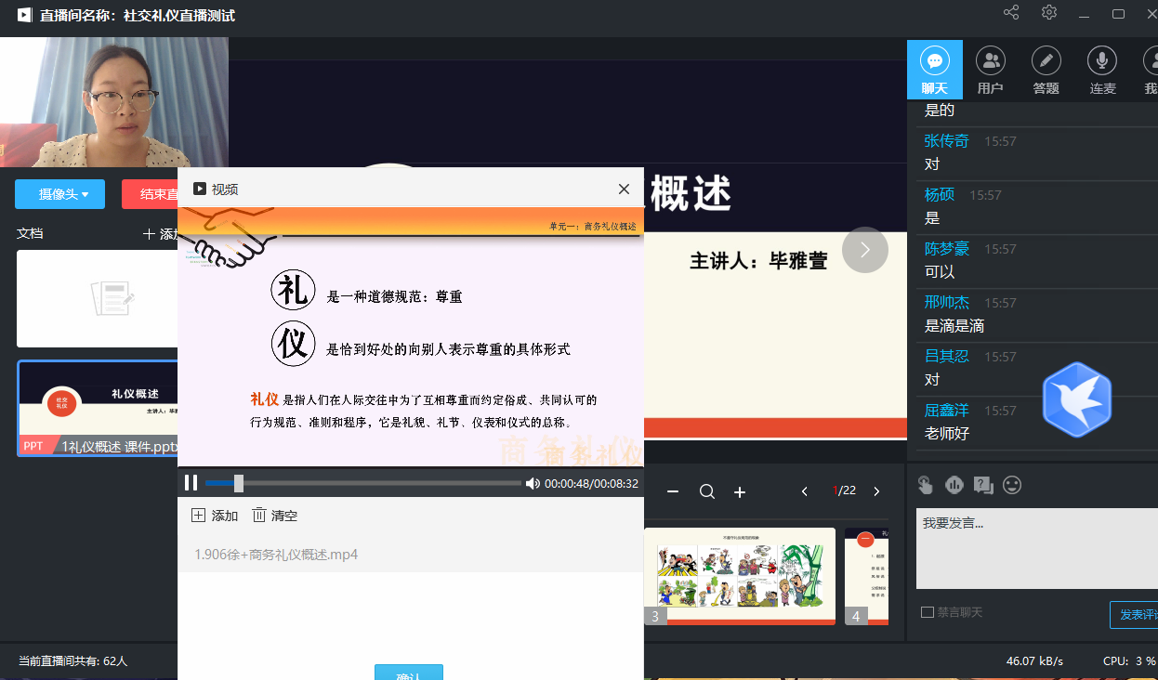The height and width of the screenshot is (680, 1158).
Task: Pause the playing video
Action: point(191,483)
